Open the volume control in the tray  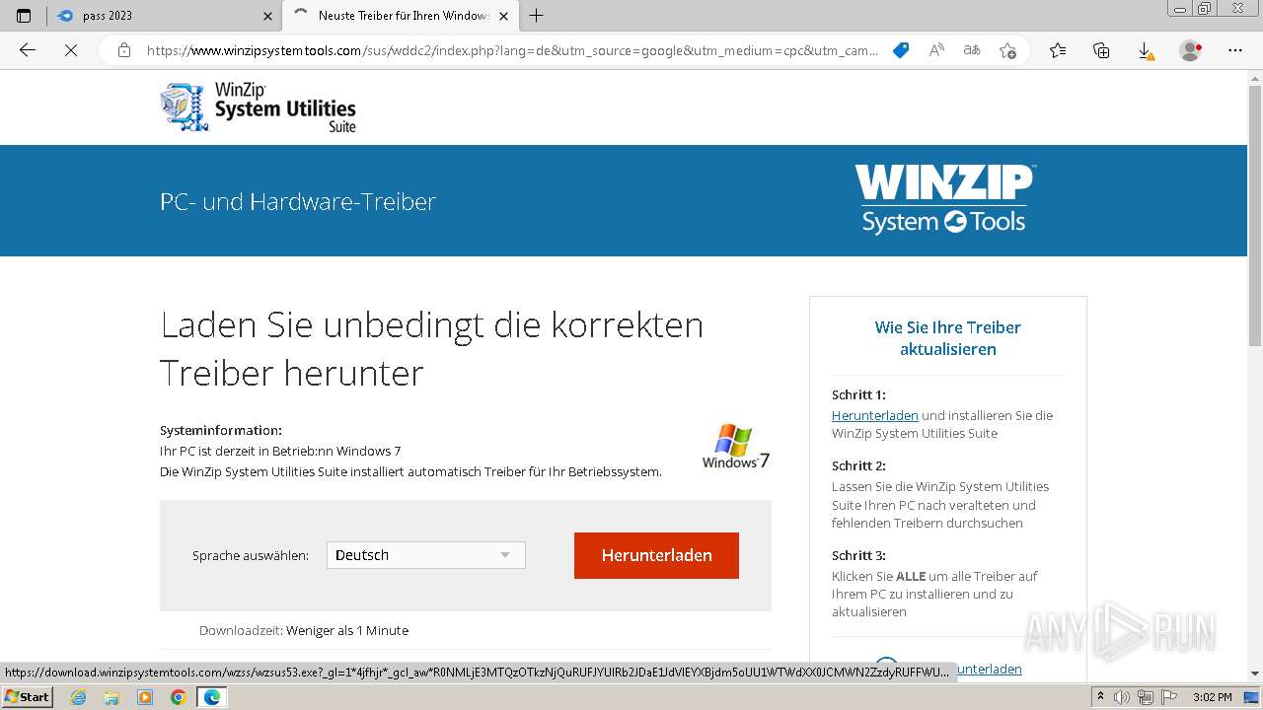tap(1122, 697)
